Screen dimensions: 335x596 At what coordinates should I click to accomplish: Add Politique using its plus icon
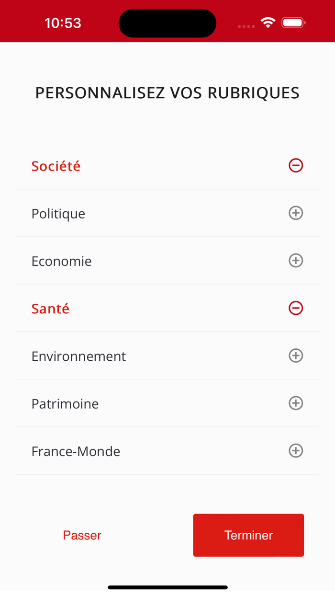coord(296,213)
